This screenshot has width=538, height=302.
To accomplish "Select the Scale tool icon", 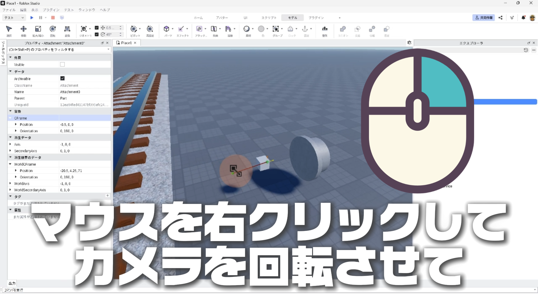I will tap(38, 29).
